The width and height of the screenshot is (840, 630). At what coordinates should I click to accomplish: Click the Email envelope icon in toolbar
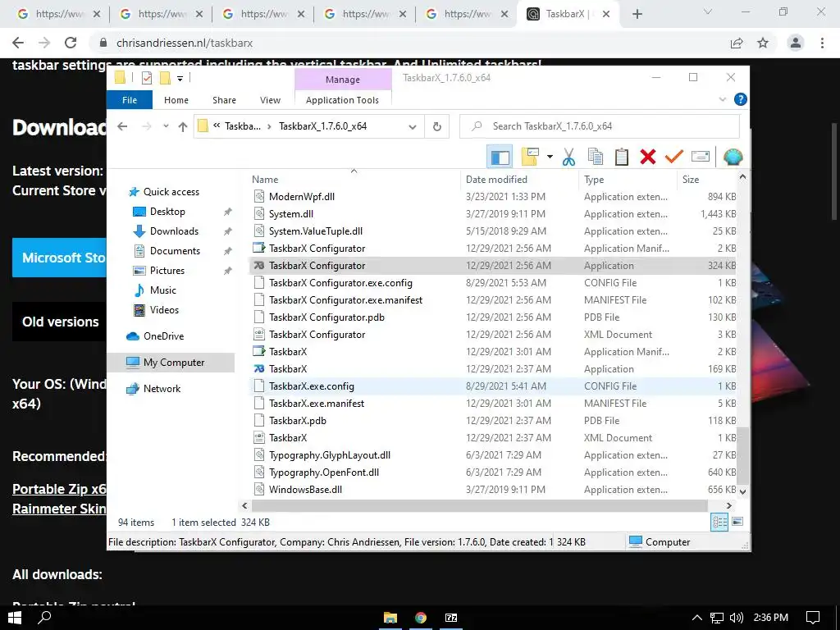coord(701,157)
